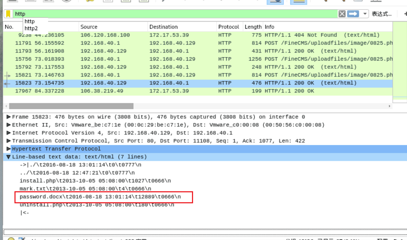Image resolution: width=407 pixels, height=240 pixels.
Task: Click the horizontal scrollbar right arrow
Action: pyautogui.click(x=389, y=106)
